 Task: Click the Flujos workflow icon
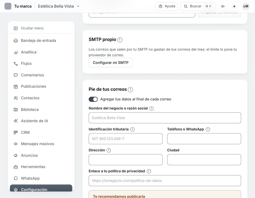[x=16, y=64]
